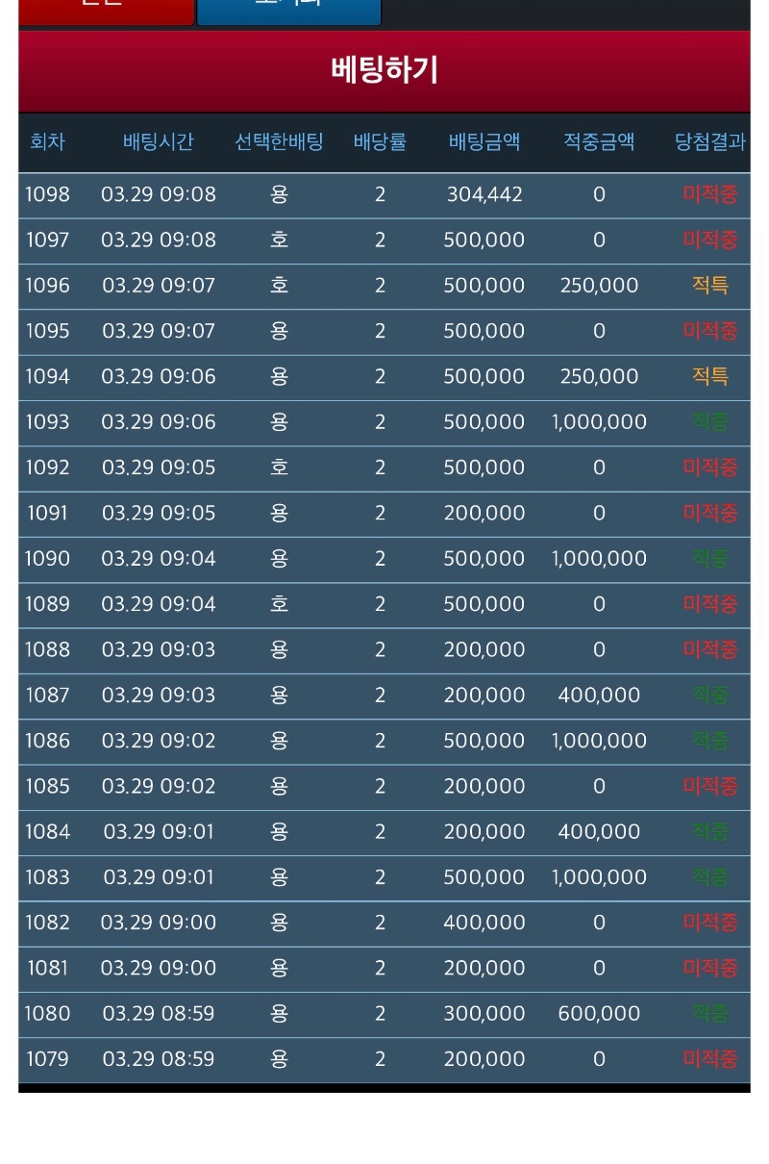Screen dimensions: 769x1164
Task: Select the round 1093 row number
Action: [x=47, y=422]
